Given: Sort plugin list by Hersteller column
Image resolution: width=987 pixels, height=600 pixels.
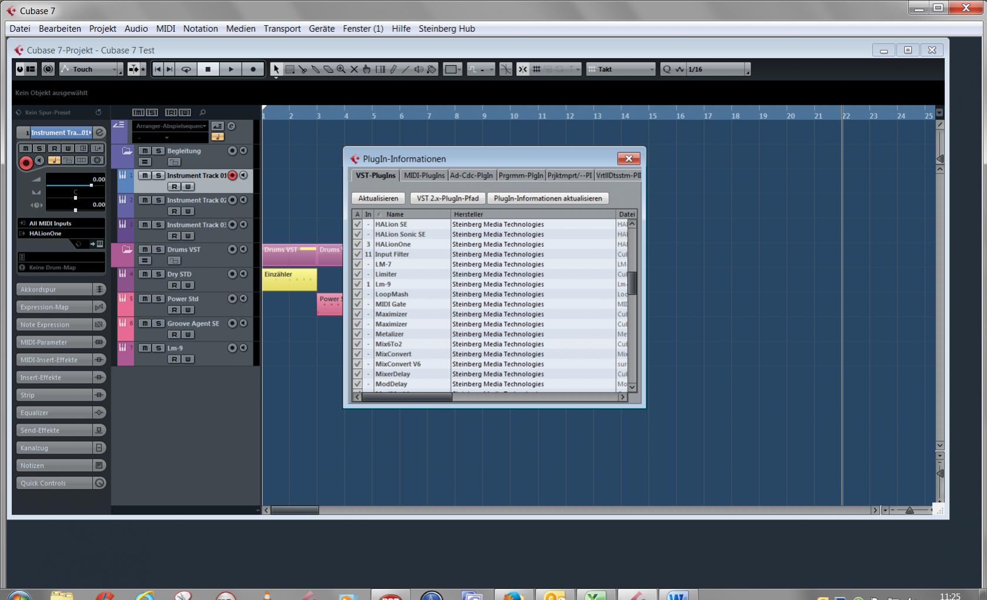Looking at the screenshot, I should [534, 214].
